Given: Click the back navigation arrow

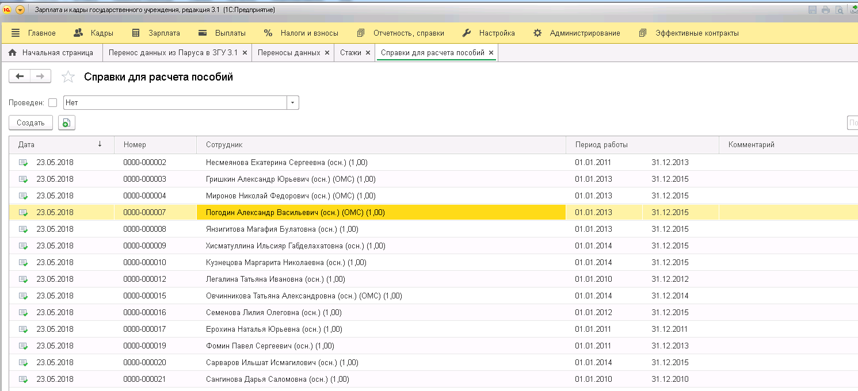Looking at the screenshot, I should (x=20, y=76).
